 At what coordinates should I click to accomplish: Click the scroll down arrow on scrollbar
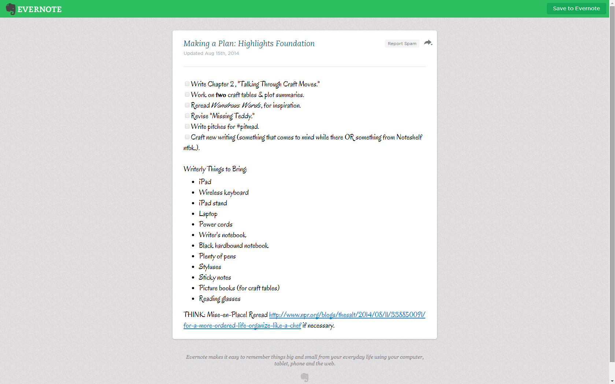[x=612, y=381]
